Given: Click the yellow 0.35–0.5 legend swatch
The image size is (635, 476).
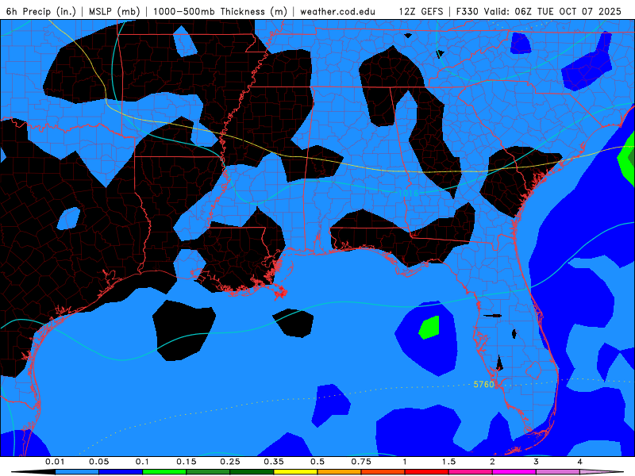Looking at the screenshot, I should (295, 472).
